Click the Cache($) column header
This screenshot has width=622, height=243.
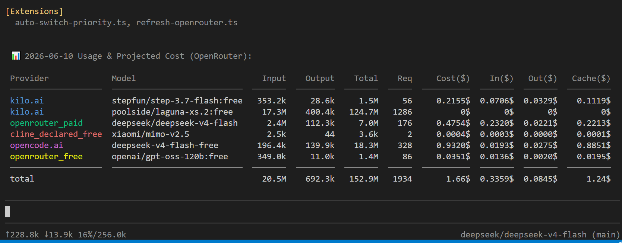click(x=591, y=78)
